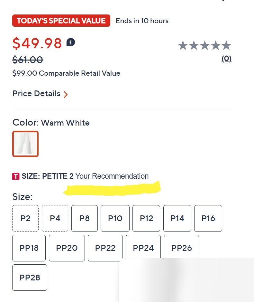Pick size P16
254x302 pixels.
pos(208,218)
